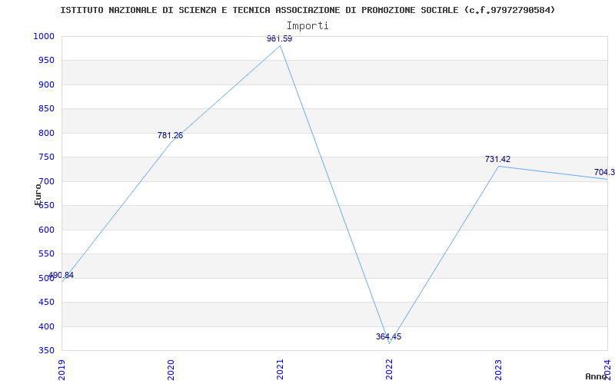Click the 950 y-axis tick label
Image resolution: width=615 pixels, height=384 pixels.
(46, 61)
